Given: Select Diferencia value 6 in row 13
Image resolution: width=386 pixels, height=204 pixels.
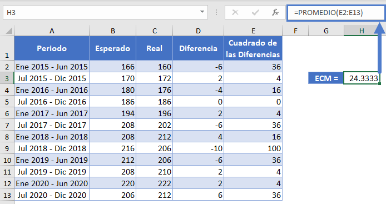Looking at the screenshot, I should point(198,195).
